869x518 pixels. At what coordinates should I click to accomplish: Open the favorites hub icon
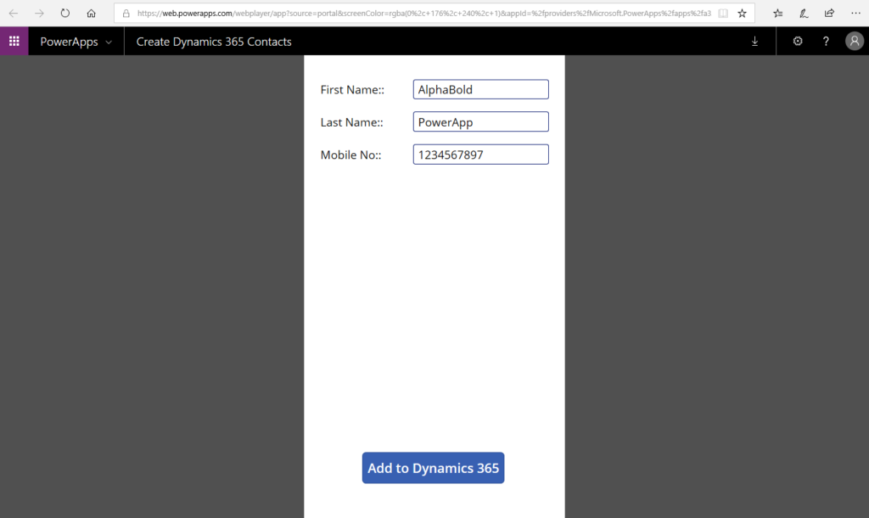tap(777, 14)
